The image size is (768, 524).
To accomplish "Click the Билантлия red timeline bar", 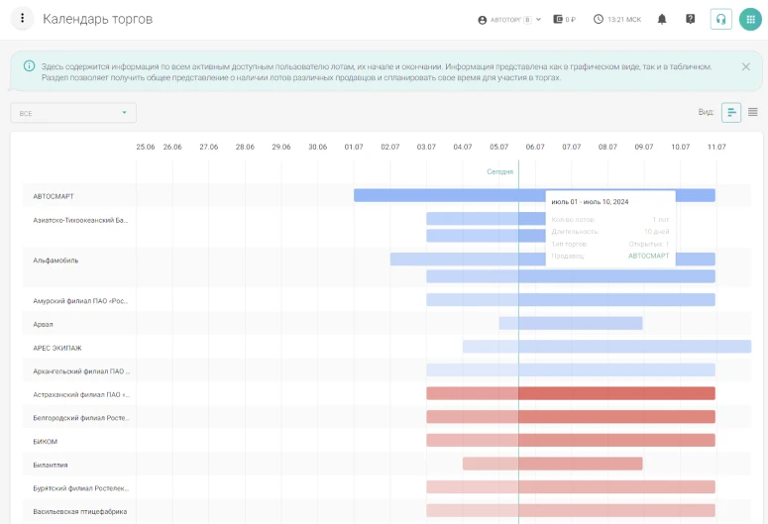I will click(x=552, y=464).
